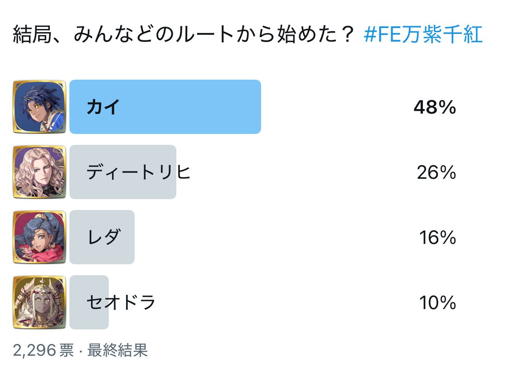This screenshot has width=510, height=372.
Task: Click the 16% result value
Action: coord(437,238)
